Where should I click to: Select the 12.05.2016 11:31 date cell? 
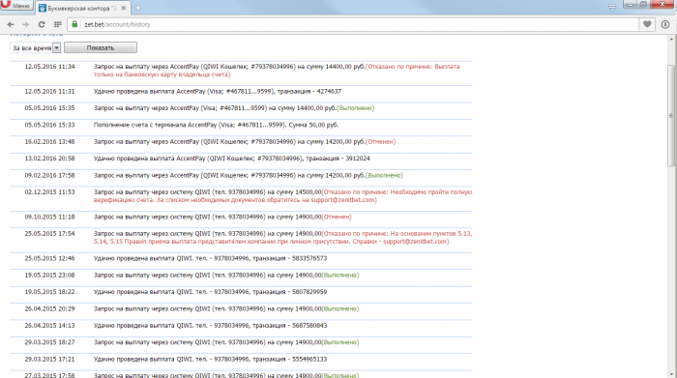49,92
